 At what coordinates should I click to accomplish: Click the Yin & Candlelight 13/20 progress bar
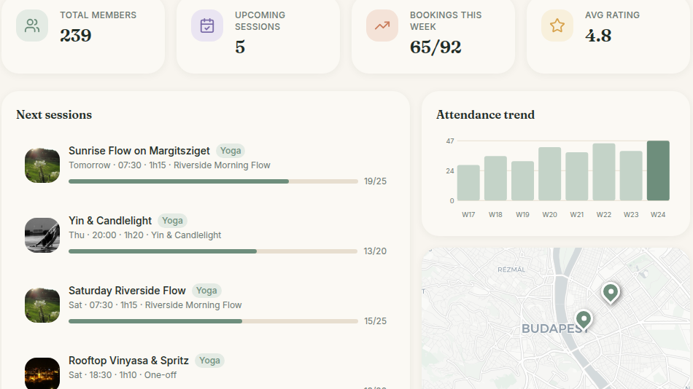coord(213,251)
